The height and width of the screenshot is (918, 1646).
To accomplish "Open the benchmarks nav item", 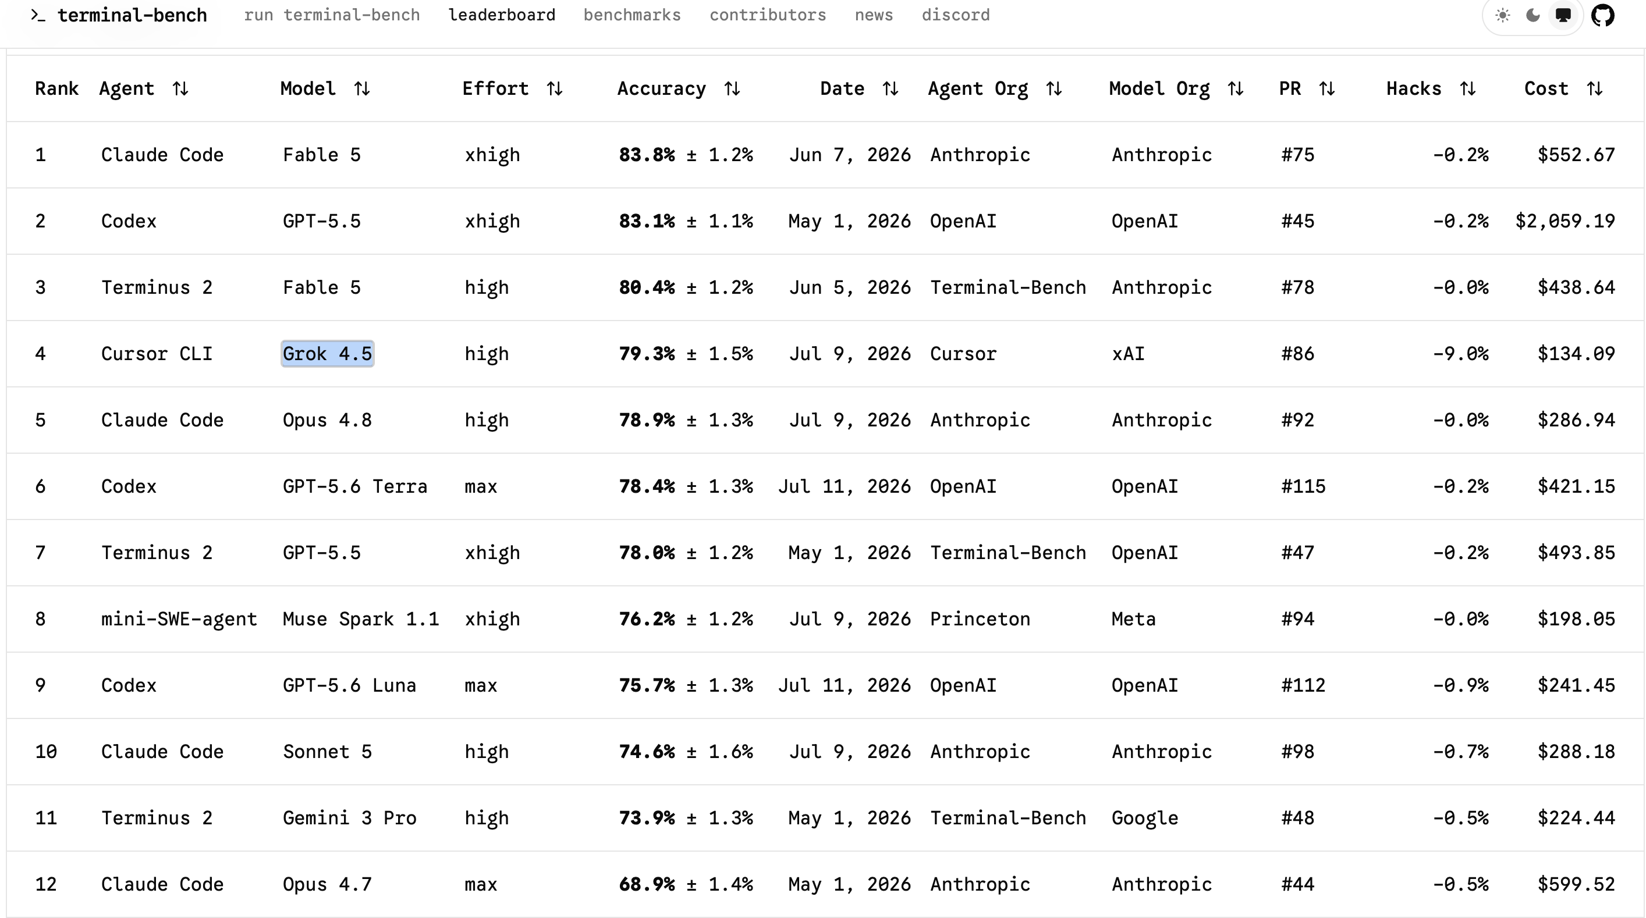I will tap(632, 15).
